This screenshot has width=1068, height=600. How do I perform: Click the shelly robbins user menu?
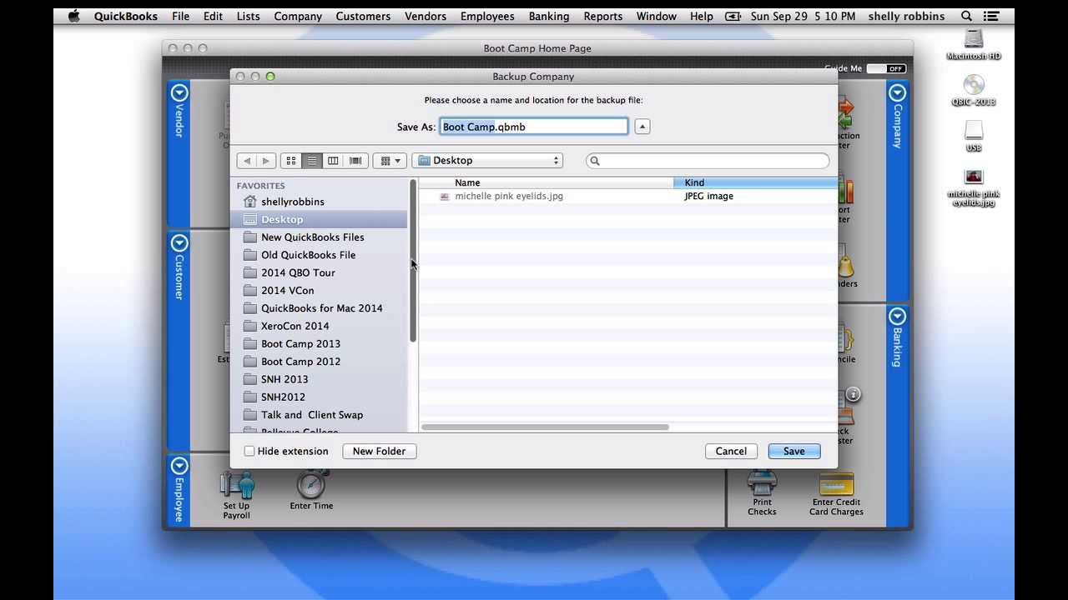[906, 16]
